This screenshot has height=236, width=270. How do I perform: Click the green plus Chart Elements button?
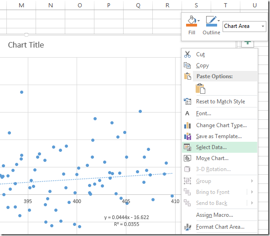[248, 43]
